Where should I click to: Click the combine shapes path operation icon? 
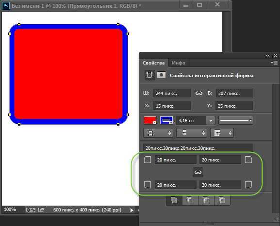[174, 200]
